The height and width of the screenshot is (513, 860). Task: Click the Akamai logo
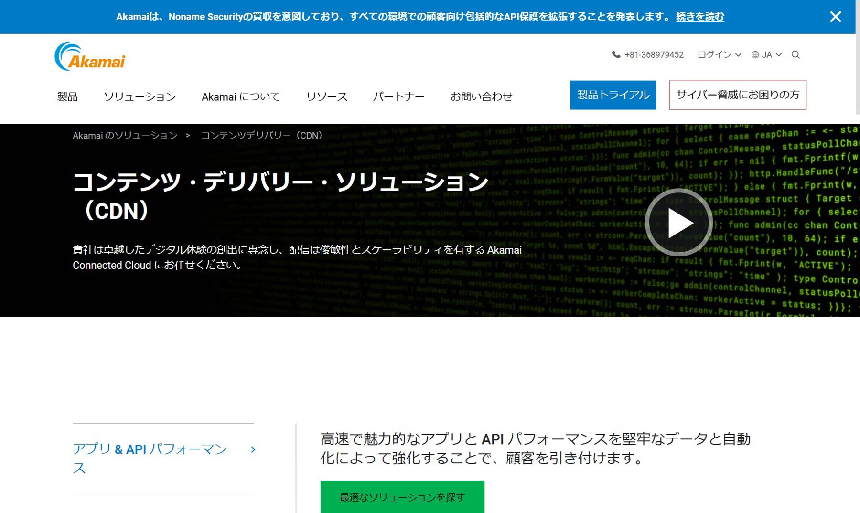[90, 56]
